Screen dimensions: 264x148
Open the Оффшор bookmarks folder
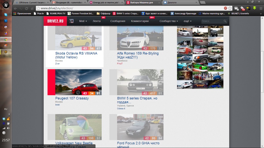[x=104, y=13]
